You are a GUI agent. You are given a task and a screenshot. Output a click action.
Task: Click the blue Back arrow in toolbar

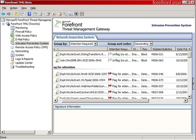3,14
